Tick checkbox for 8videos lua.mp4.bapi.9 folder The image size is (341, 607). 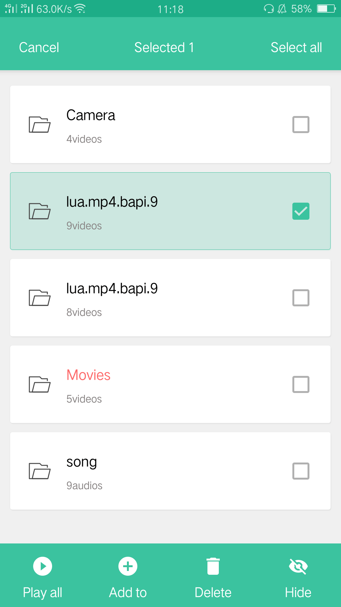(301, 298)
